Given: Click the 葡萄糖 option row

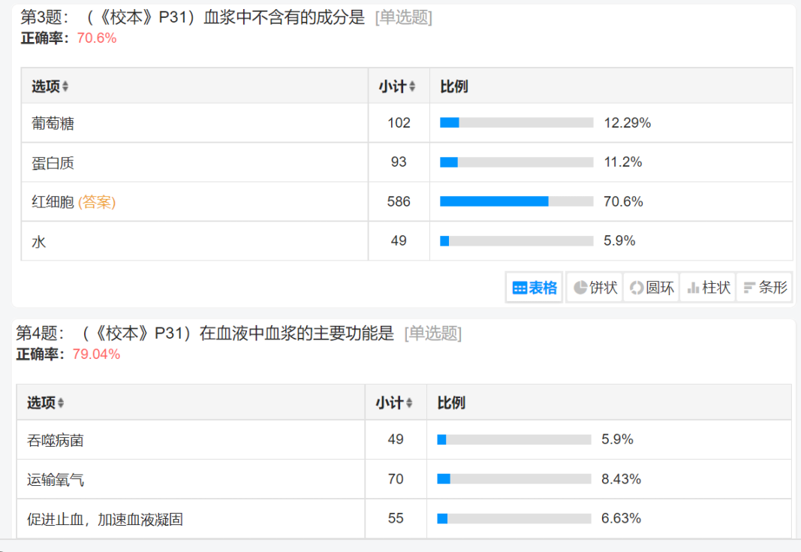Looking at the screenshot, I should pyautogui.click(x=407, y=123).
